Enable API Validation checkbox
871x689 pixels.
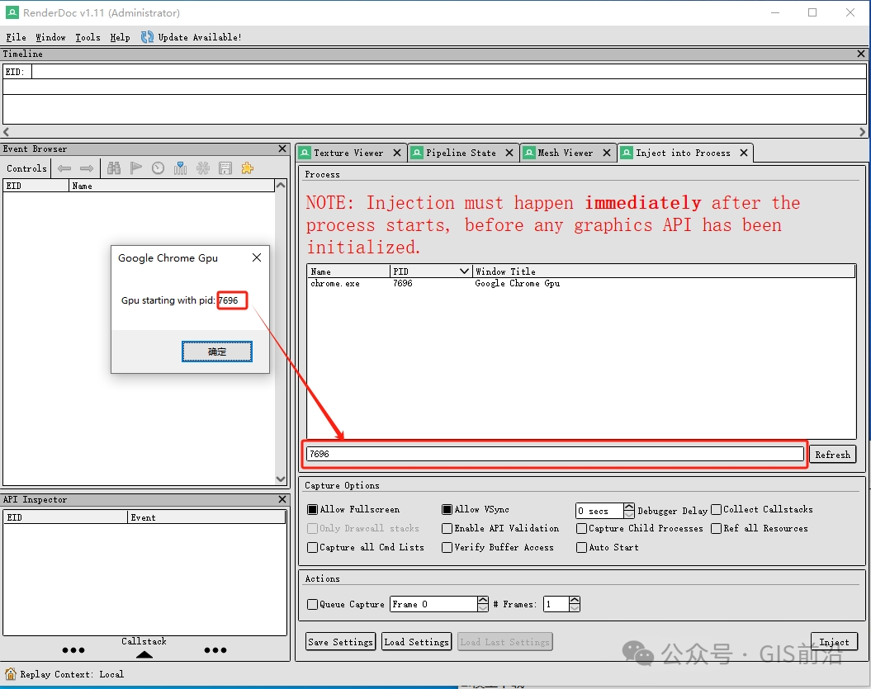tap(447, 528)
